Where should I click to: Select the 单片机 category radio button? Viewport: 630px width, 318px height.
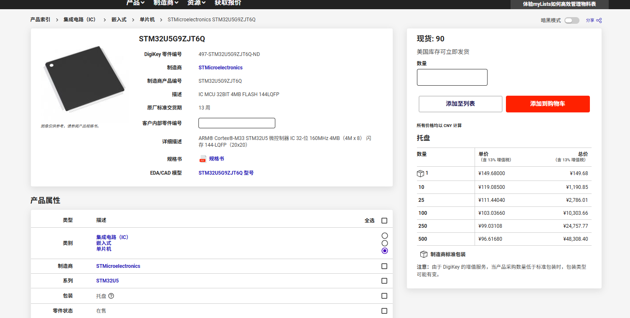click(385, 251)
